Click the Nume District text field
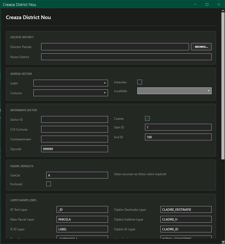This screenshot has width=225, height=244. tap(126, 57)
